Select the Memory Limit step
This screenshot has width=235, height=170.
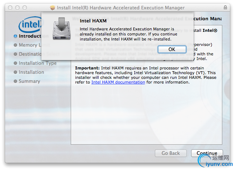tap(27, 45)
